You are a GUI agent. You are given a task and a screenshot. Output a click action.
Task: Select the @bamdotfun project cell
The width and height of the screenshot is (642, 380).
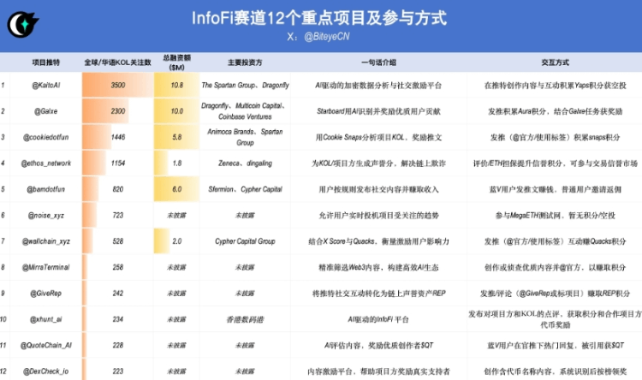tap(46, 189)
